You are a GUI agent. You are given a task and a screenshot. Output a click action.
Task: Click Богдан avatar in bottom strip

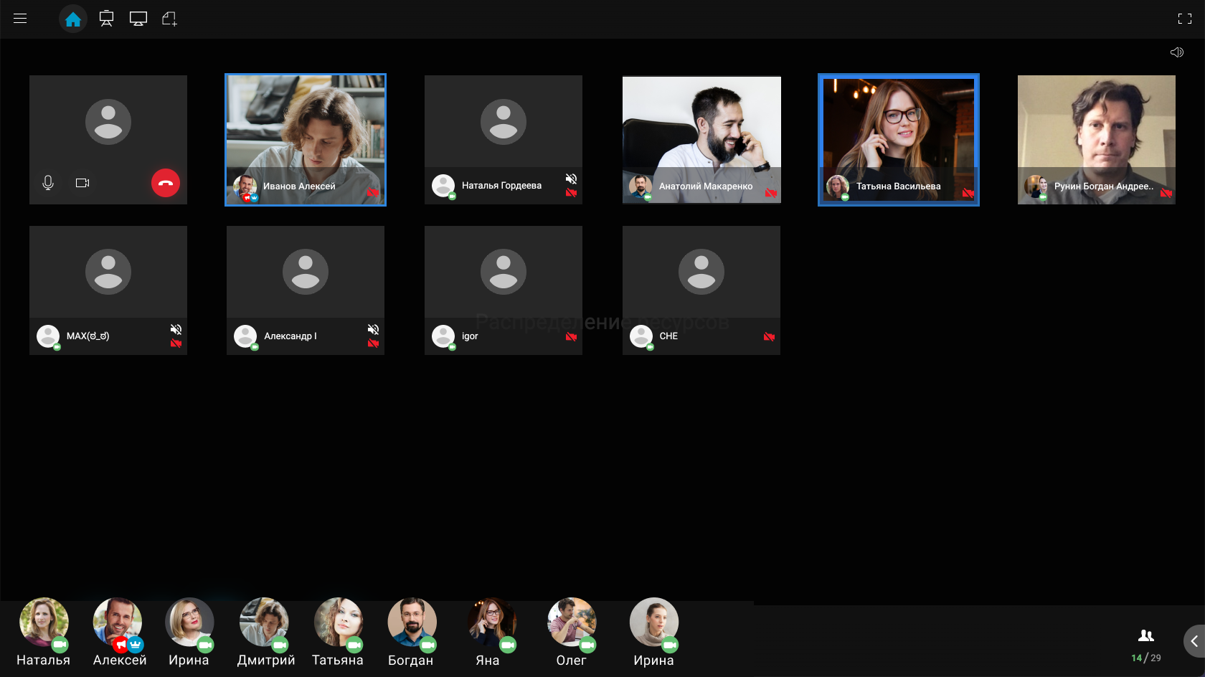pos(411,622)
